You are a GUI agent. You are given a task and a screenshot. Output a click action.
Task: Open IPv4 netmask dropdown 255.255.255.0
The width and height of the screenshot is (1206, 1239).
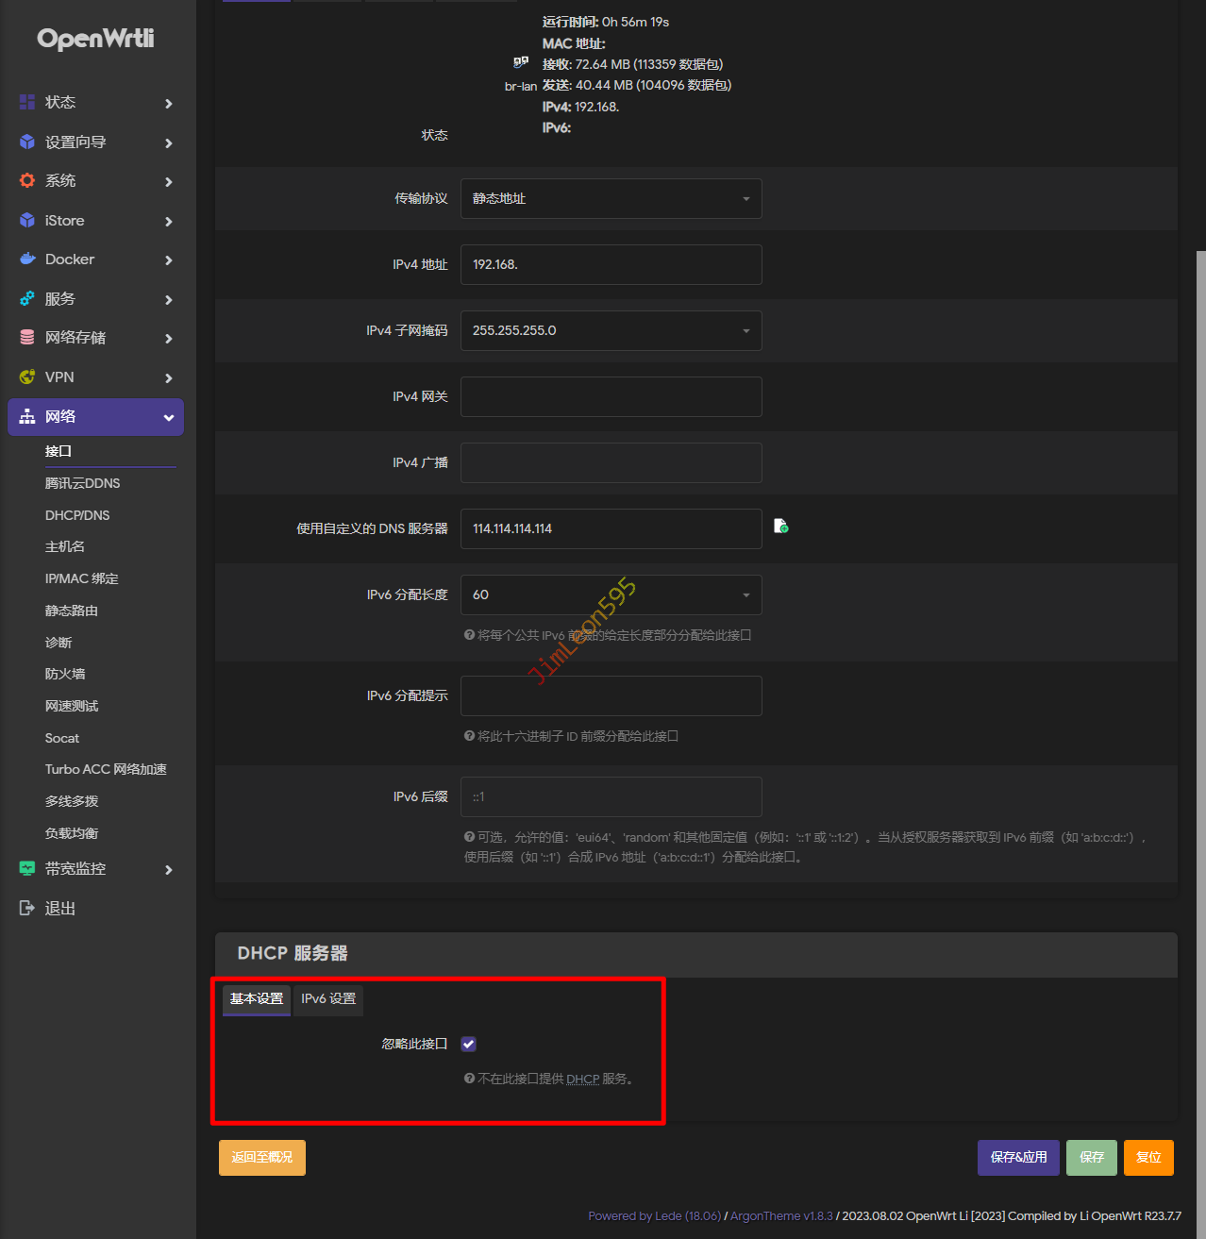[x=611, y=330]
